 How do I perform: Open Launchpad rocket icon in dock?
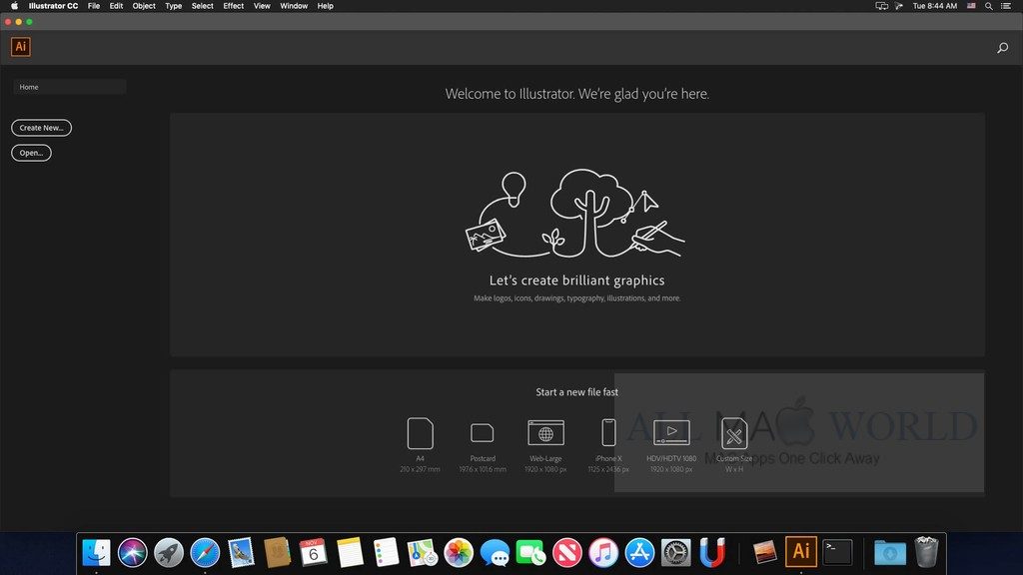click(x=168, y=553)
